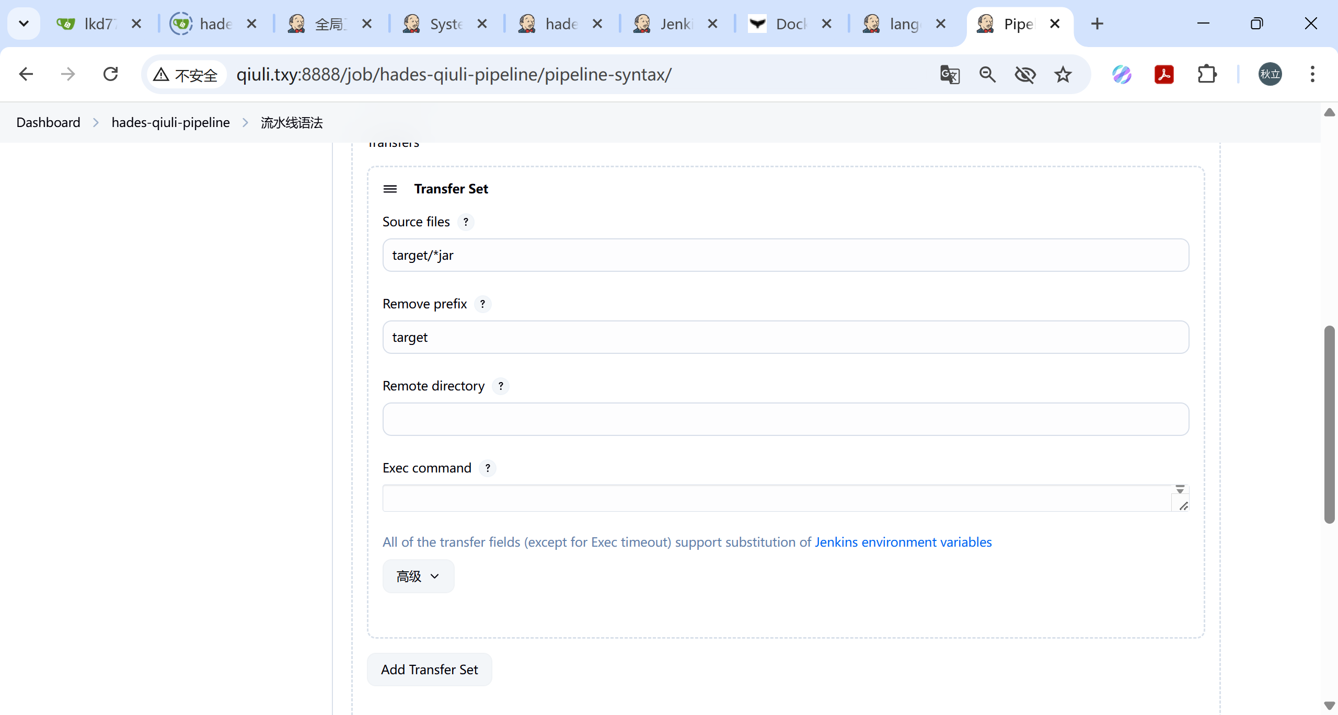Show Remote directory help tooltip

coord(501,386)
